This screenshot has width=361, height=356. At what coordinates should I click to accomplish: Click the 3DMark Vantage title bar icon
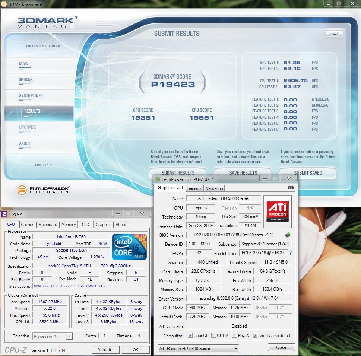[4, 4]
